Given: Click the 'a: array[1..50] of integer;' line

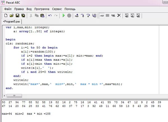Looking at the screenshot, I should click(x=39, y=31).
